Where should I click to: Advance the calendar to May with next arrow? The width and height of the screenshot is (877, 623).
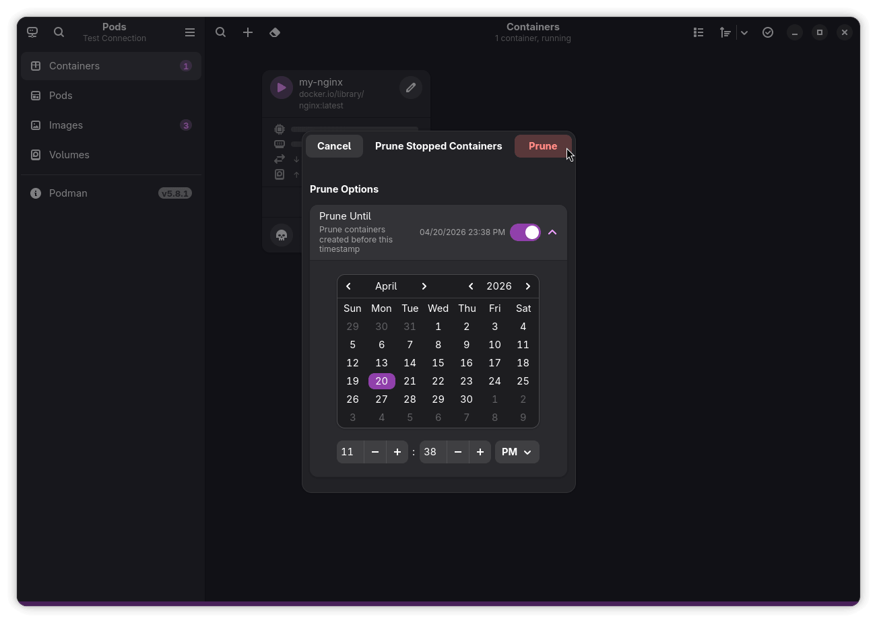424,286
